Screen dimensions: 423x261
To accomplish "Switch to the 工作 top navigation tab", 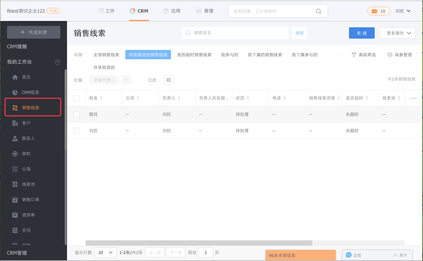I will pyautogui.click(x=106, y=11).
